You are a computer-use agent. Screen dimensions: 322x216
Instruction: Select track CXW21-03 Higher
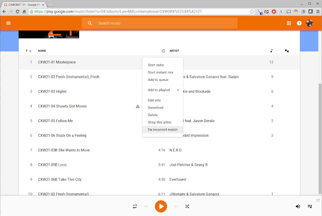(x=52, y=91)
